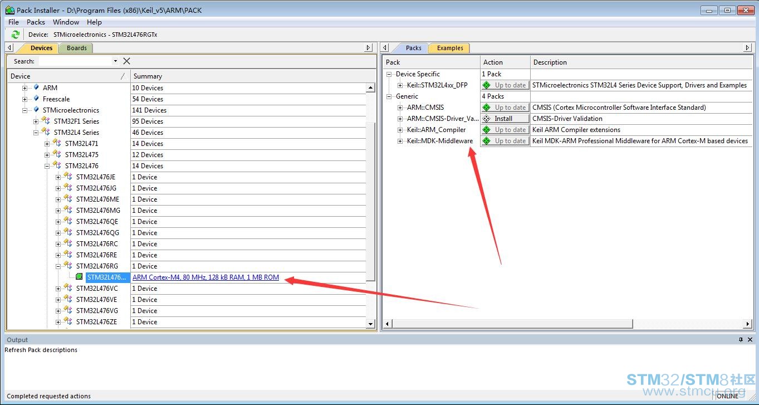
Task: Click the STM32L4 Series family icon
Action: click(x=46, y=131)
